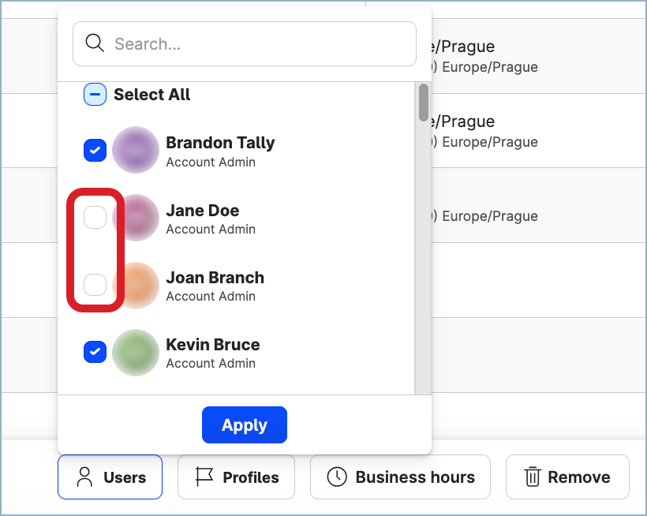Check the Jane Doe checkbox

click(95, 217)
